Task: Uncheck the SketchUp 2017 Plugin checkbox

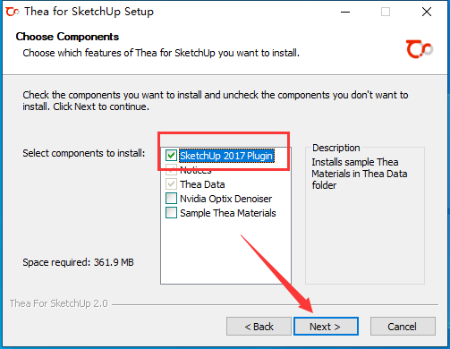Action: (x=171, y=156)
